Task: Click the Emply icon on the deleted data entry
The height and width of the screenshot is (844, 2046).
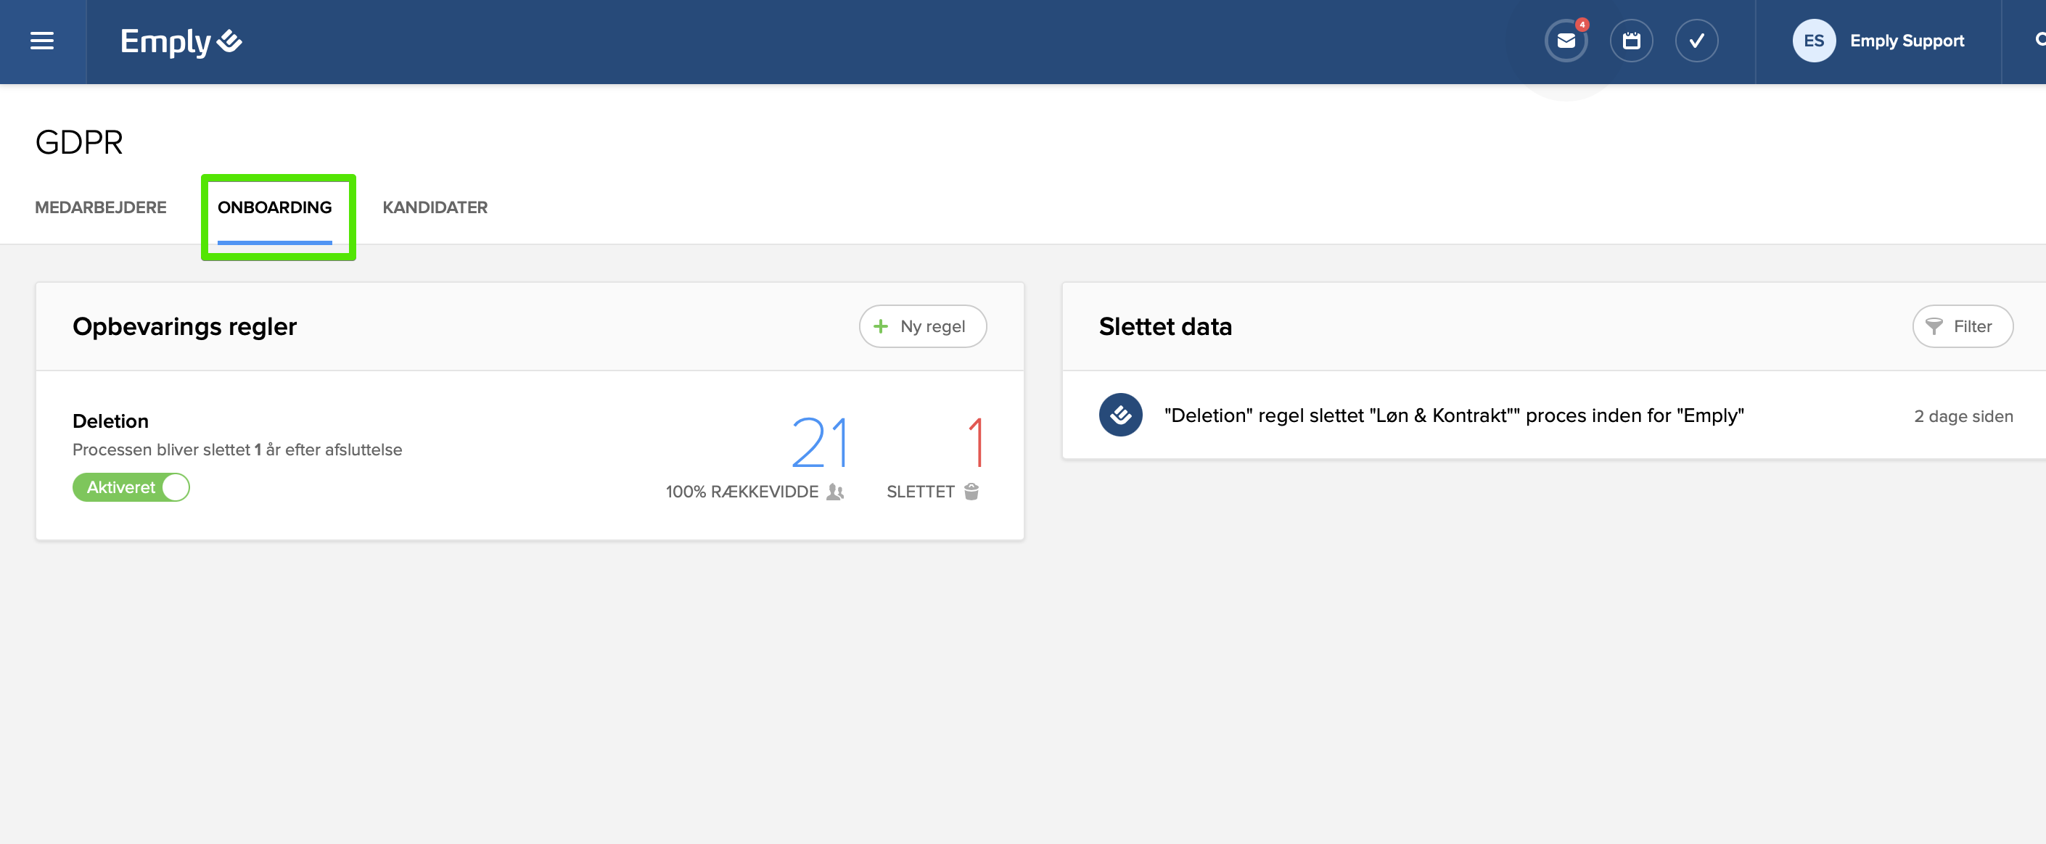Action: 1120,415
